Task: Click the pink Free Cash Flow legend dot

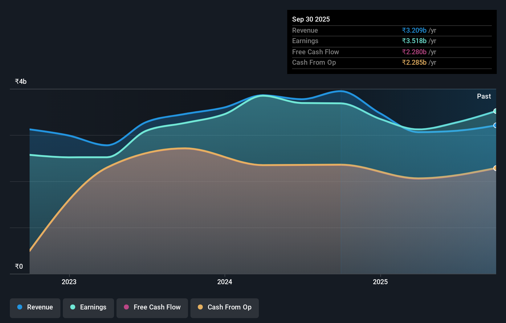Action: point(126,307)
